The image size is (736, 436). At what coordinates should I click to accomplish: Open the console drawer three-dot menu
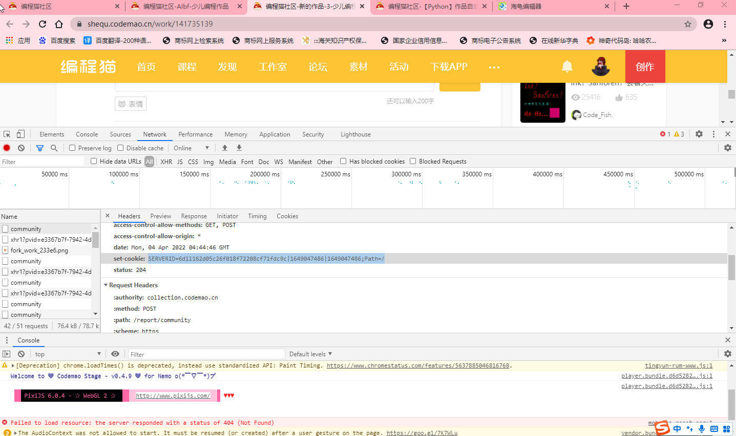[x=7, y=340]
